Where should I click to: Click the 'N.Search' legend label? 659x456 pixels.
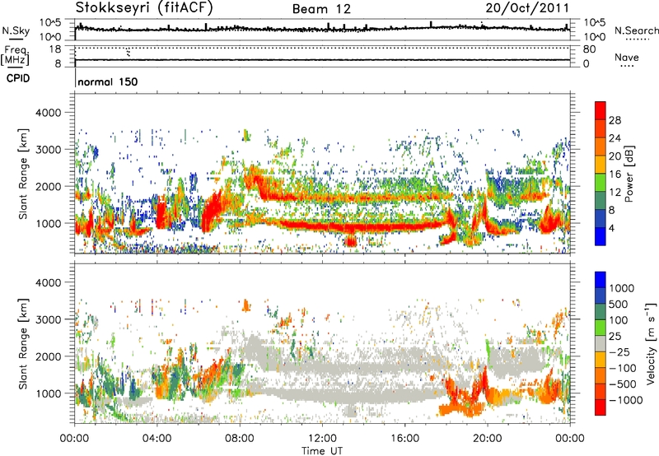click(637, 30)
